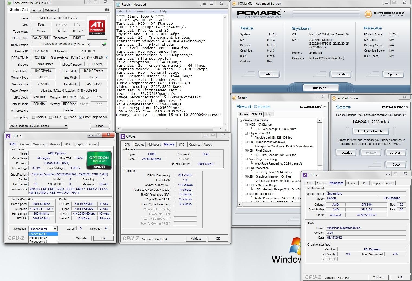Collapse the Physics and 3D node
Viewport: 412px width, 281px height.
point(246,133)
